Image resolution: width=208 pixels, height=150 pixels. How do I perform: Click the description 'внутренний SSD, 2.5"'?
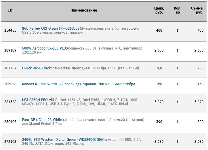(x=123, y=140)
